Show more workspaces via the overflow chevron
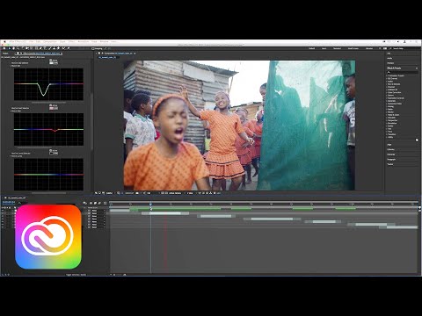Screen dimensions: 422x316 coord(380,48)
